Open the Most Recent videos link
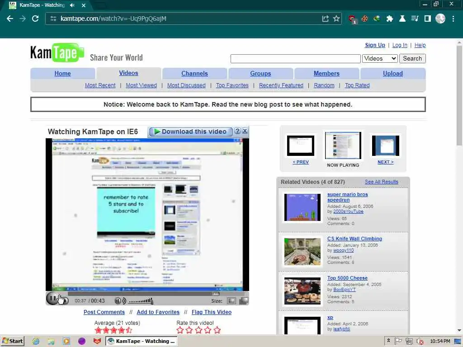 [x=100, y=85]
